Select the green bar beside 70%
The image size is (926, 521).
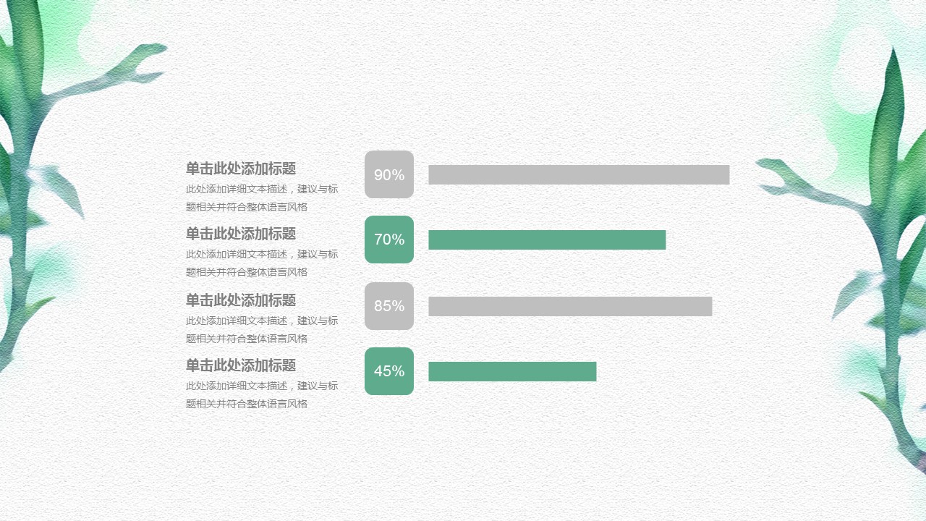547,240
